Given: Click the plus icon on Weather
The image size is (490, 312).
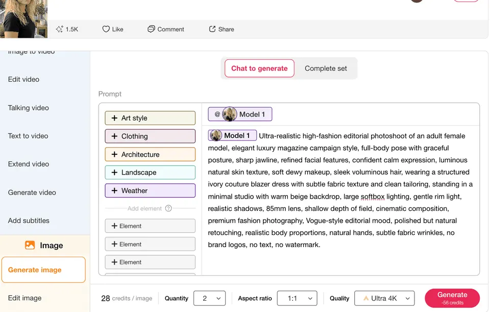Looking at the screenshot, I should 114,190.
